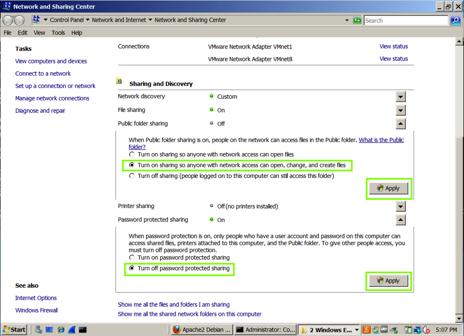This screenshot has width=464, height=336.
Task: Click the vertical scrollbar down arrow
Action: tap(459, 319)
